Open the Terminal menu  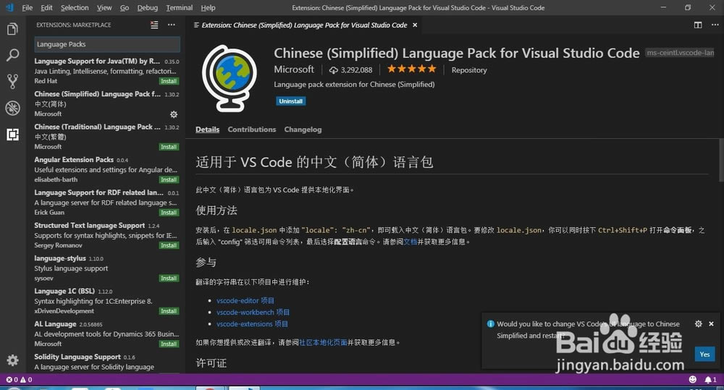[x=179, y=8]
